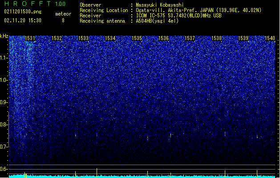Click the 0.8 kHz axis label
This screenshot has width=280, height=178.
pos(4,125)
